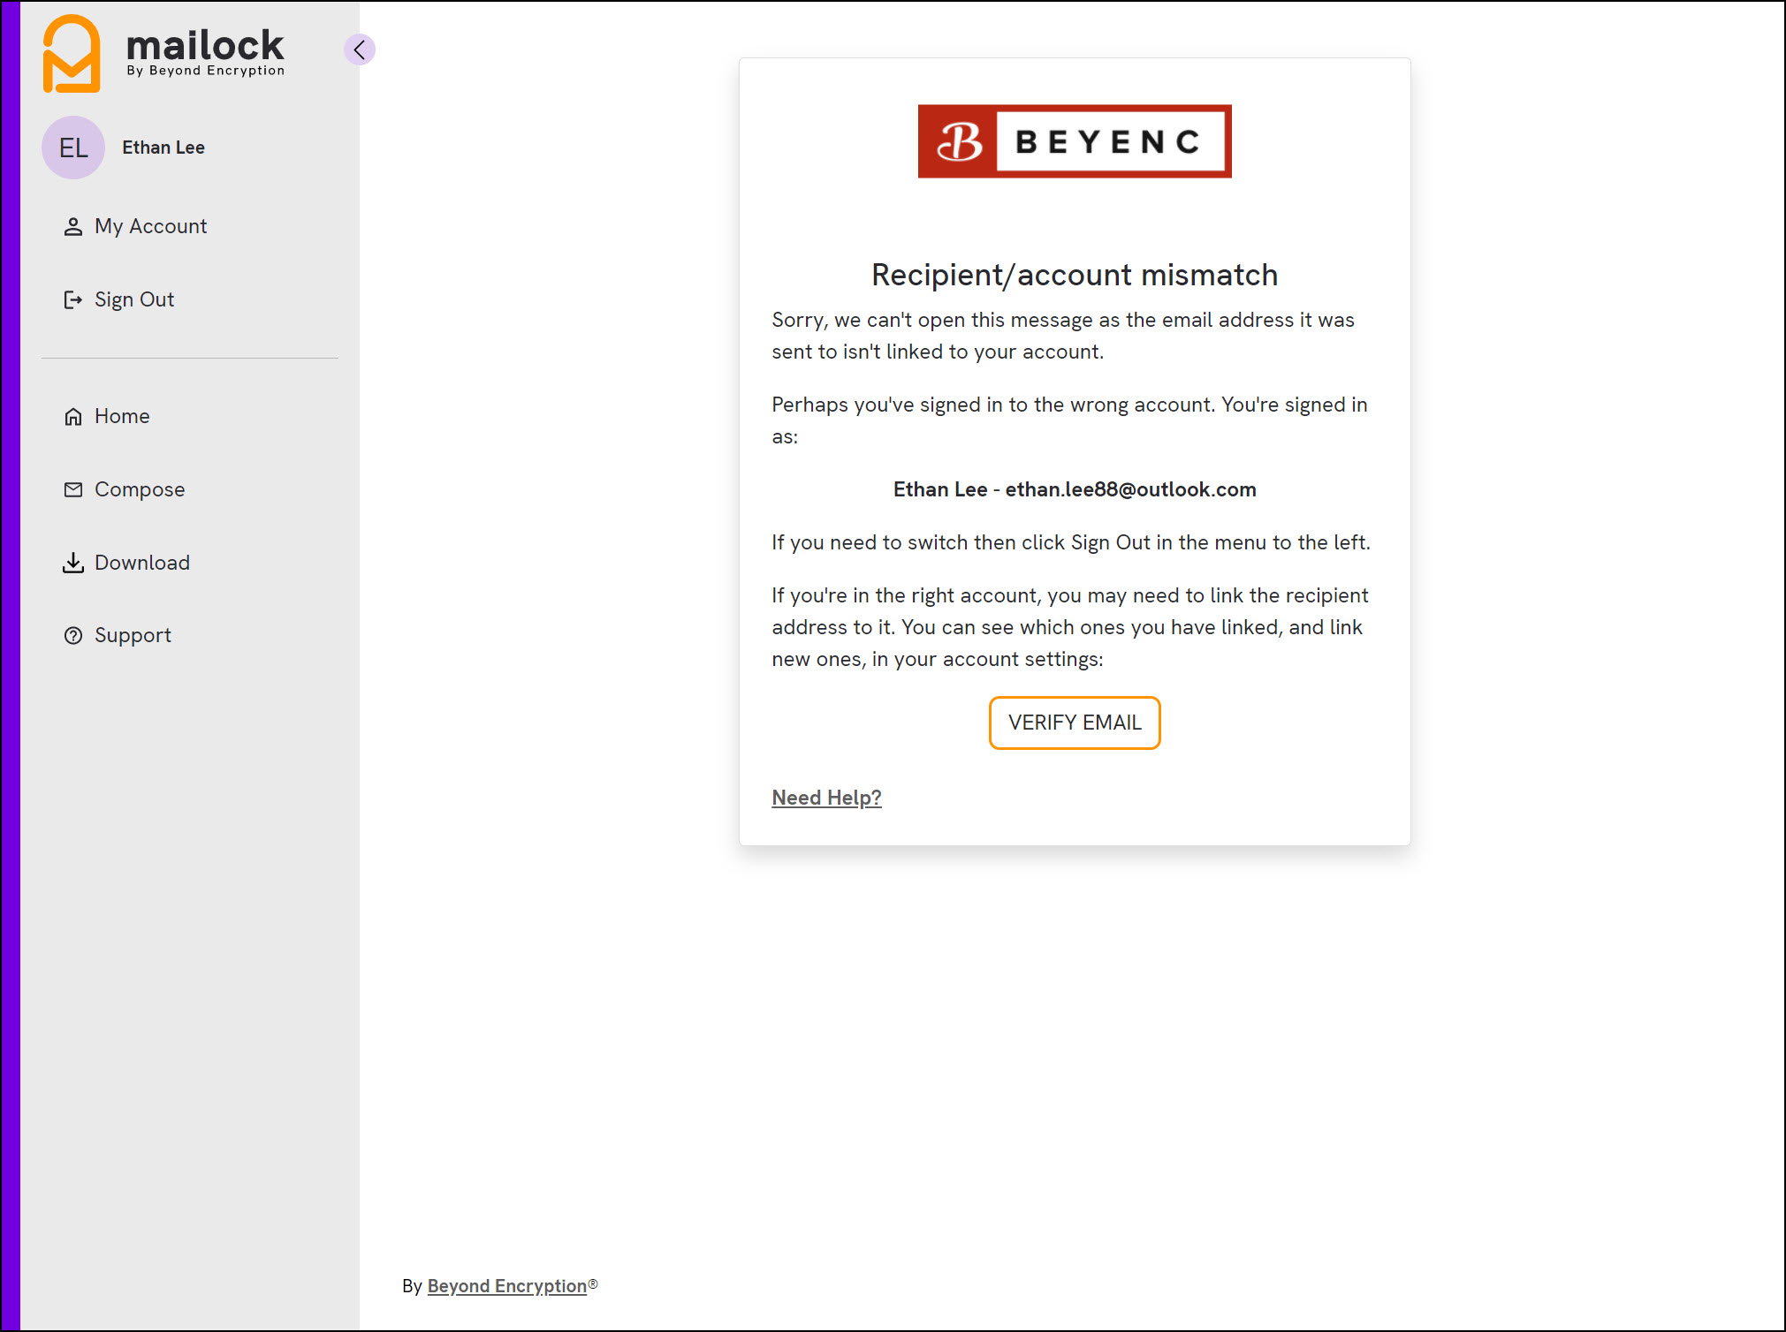Image resolution: width=1786 pixels, height=1332 pixels.
Task: Click the VERIFY EMAIL button
Action: (1074, 723)
